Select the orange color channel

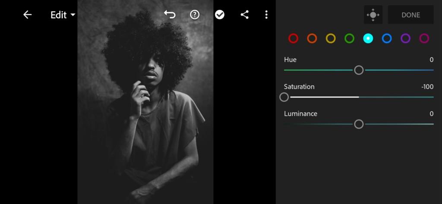click(312, 38)
